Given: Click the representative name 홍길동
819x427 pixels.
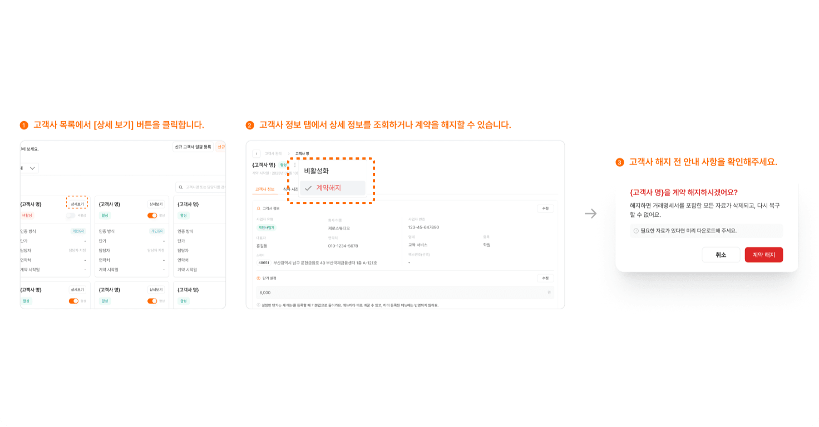Looking at the screenshot, I should tap(262, 246).
